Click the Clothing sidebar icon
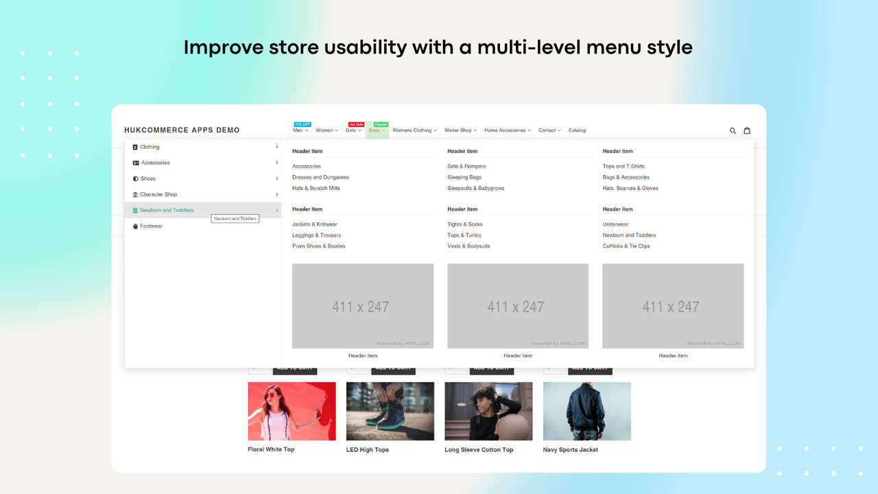The image size is (878, 494). 135,147
